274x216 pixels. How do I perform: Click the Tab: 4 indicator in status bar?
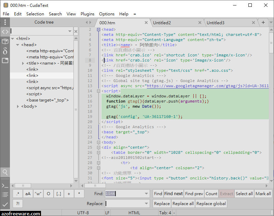(x=165, y=212)
